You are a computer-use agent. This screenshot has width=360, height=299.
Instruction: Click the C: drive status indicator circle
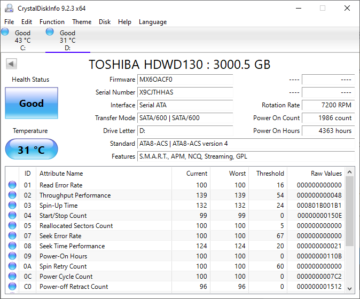pyautogui.click(x=5, y=32)
